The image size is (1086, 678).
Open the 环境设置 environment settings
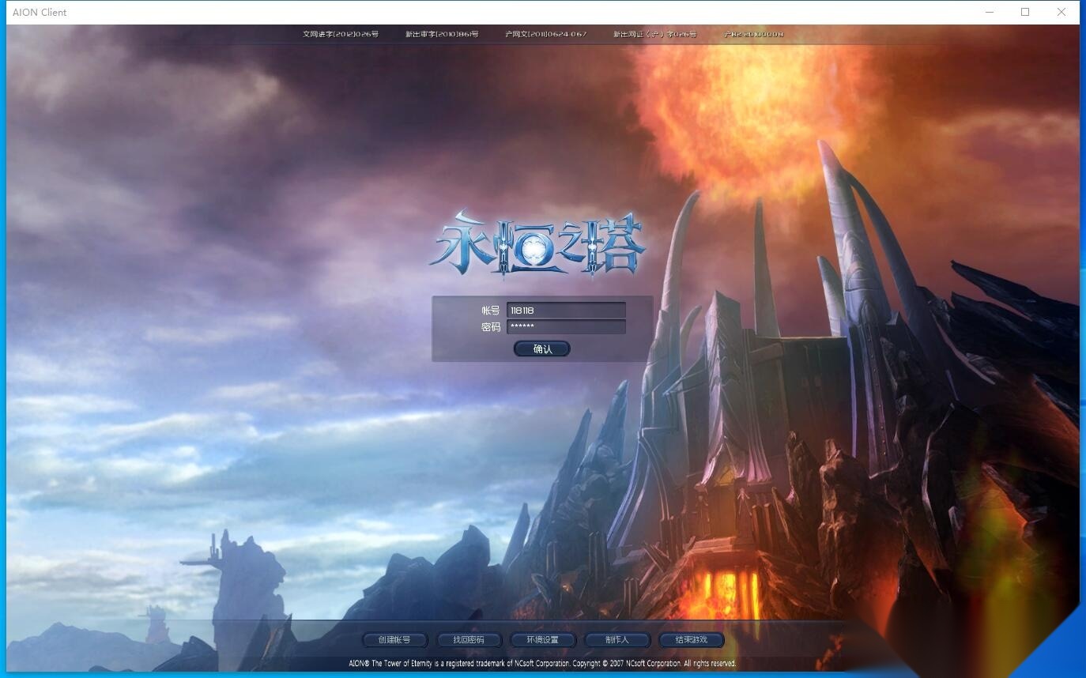point(543,639)
